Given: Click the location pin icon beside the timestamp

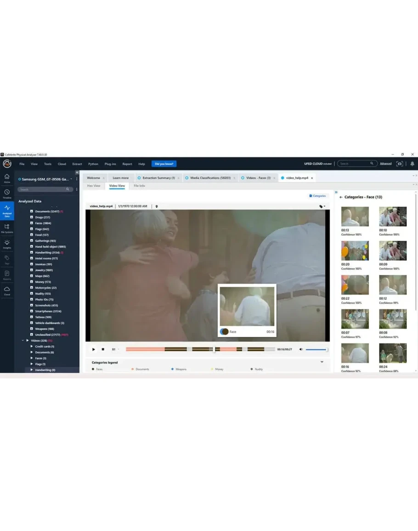Looking at the screenshot, I should tap(157, 206).
